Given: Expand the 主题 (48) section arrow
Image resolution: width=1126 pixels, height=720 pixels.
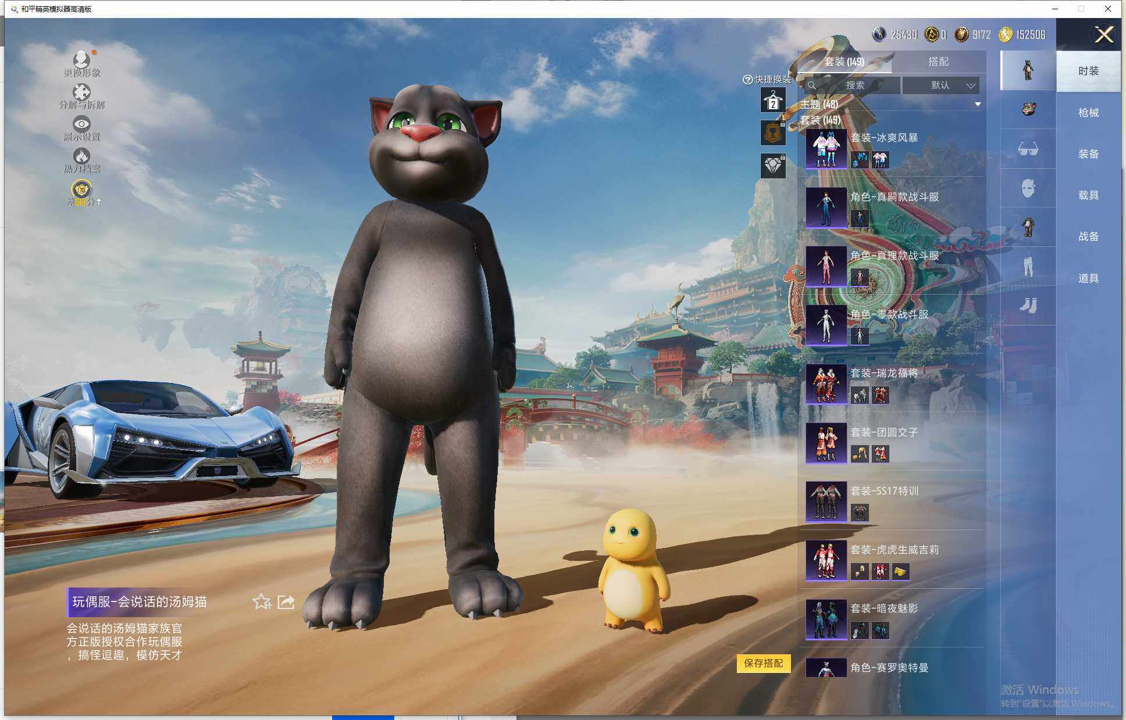Looking at the screenshot, I should click(978, 105).
